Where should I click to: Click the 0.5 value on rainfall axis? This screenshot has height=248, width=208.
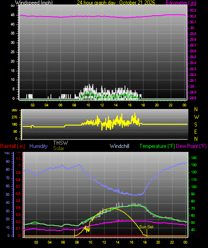(x=18, y=201)
